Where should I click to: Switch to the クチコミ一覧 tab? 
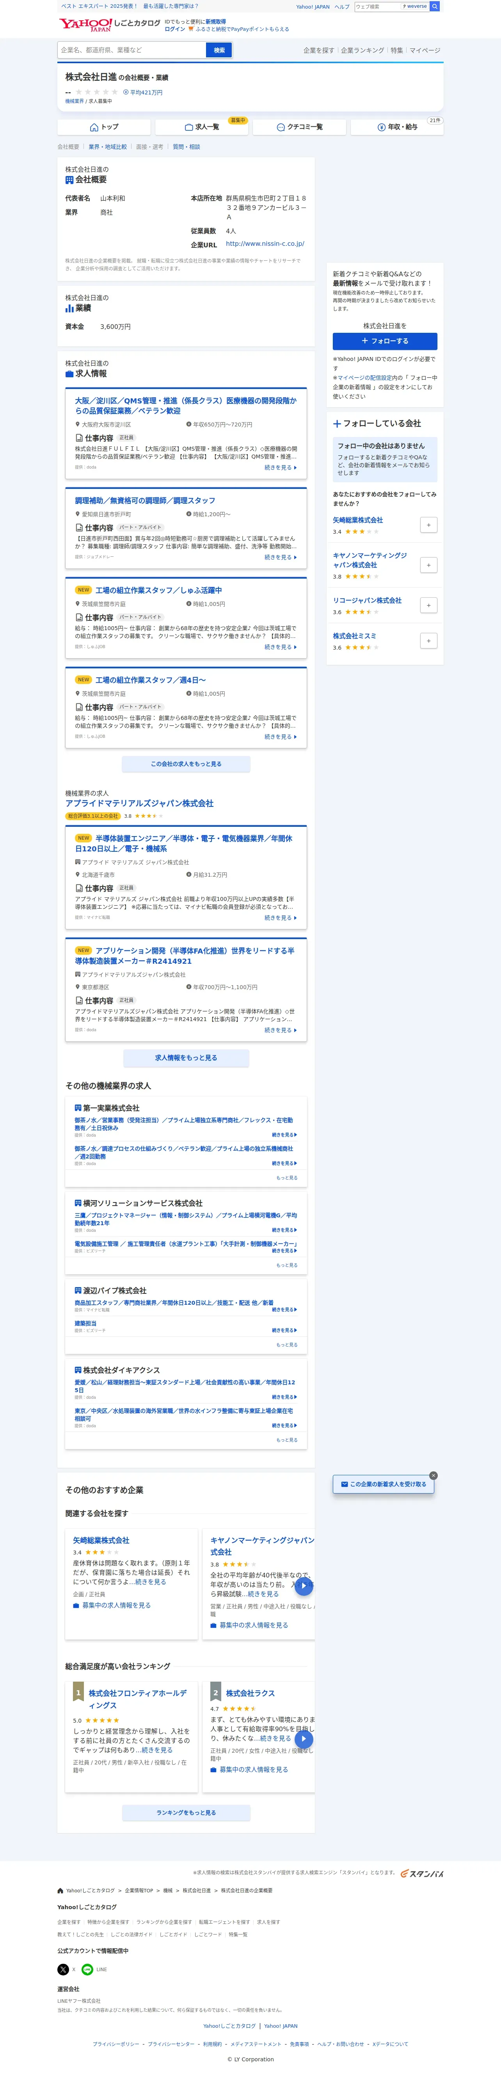click(299, 127)
